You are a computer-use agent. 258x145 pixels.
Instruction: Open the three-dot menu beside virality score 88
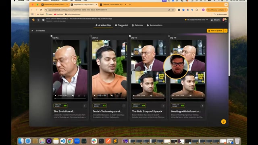[x=85, y=106]
